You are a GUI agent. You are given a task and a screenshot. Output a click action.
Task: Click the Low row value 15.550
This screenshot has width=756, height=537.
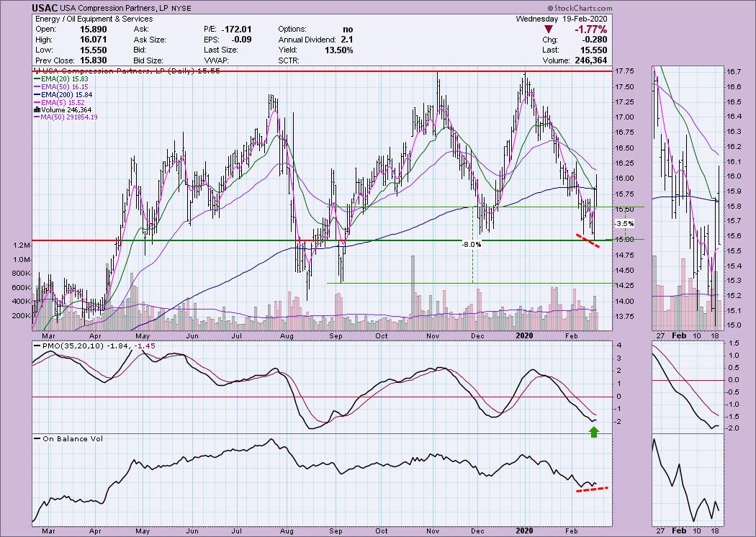(93, 50)
